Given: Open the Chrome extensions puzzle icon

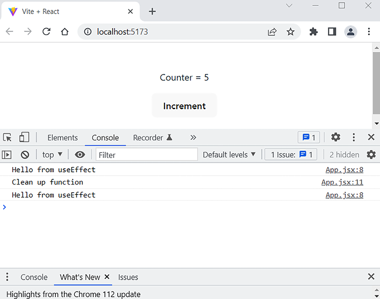Looking at the screenshot, I should tap(313, 32).
